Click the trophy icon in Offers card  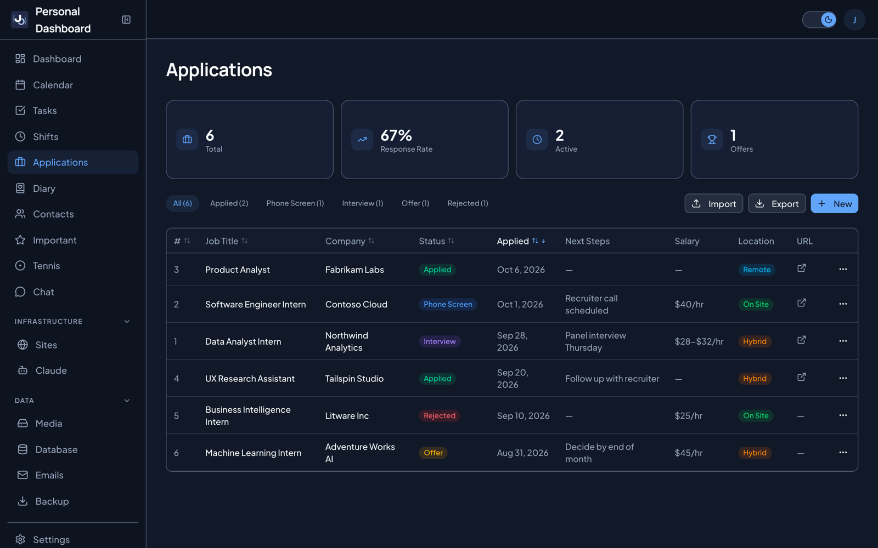712,140
